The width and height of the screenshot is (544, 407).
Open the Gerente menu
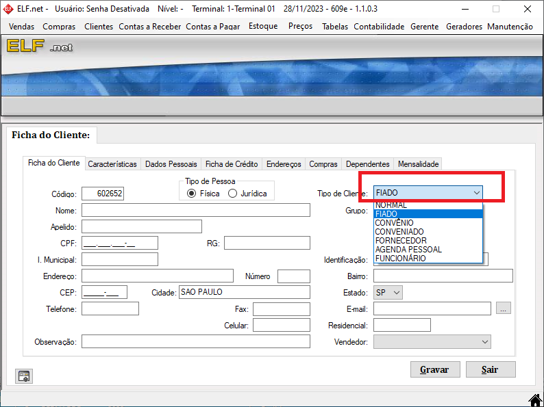tap(424, 27)
